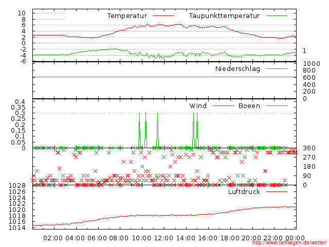Select the 800 precipitation axis value
The image size is (329, 247).
click(x=309, y=70)
